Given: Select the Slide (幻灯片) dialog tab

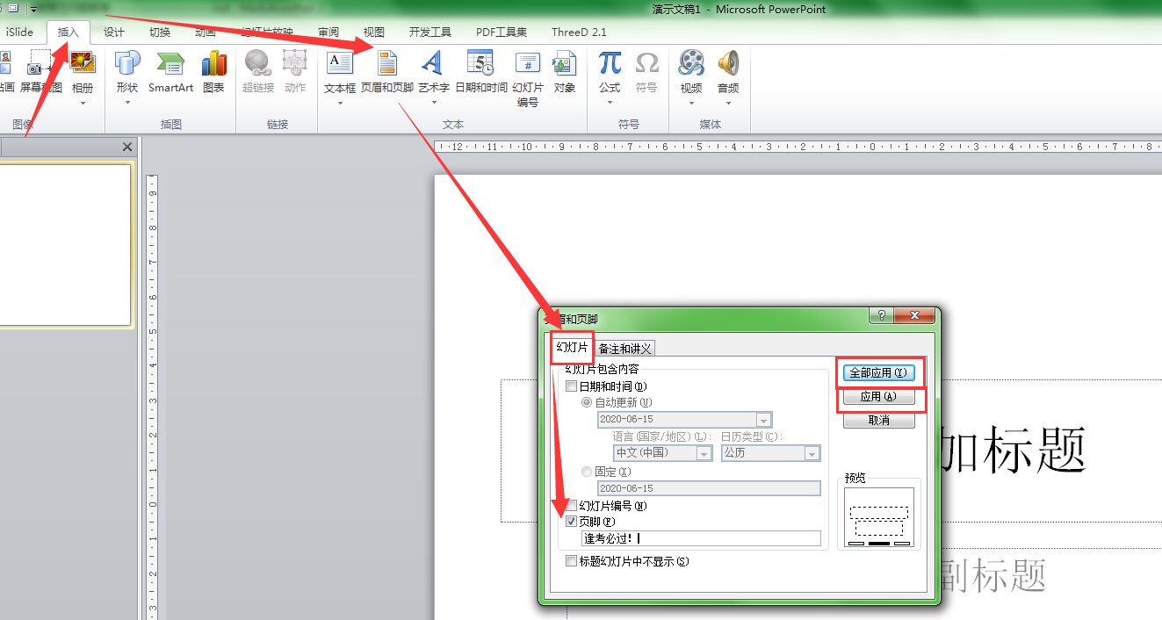Looking at the screenshot, I should click(x=572, y=348).
